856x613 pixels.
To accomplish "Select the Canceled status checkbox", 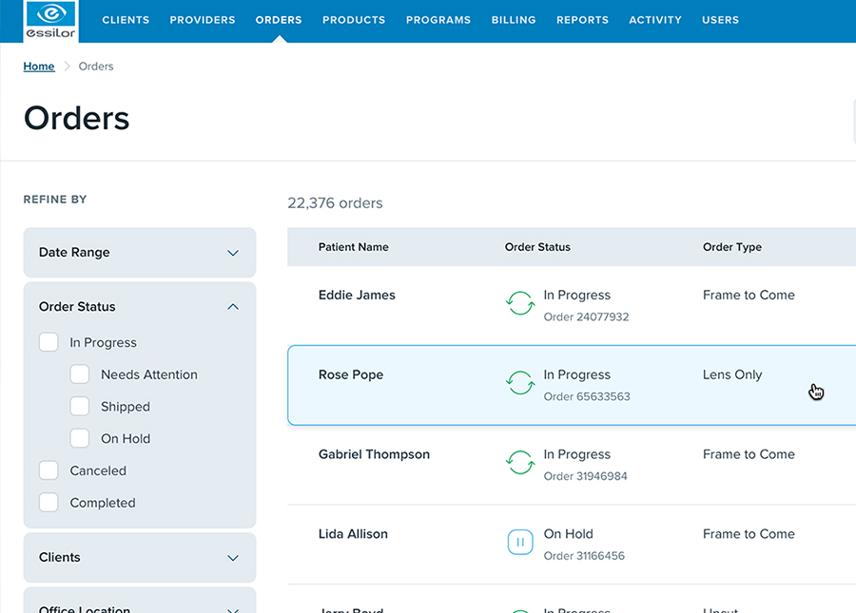I will tap(49, 470).
